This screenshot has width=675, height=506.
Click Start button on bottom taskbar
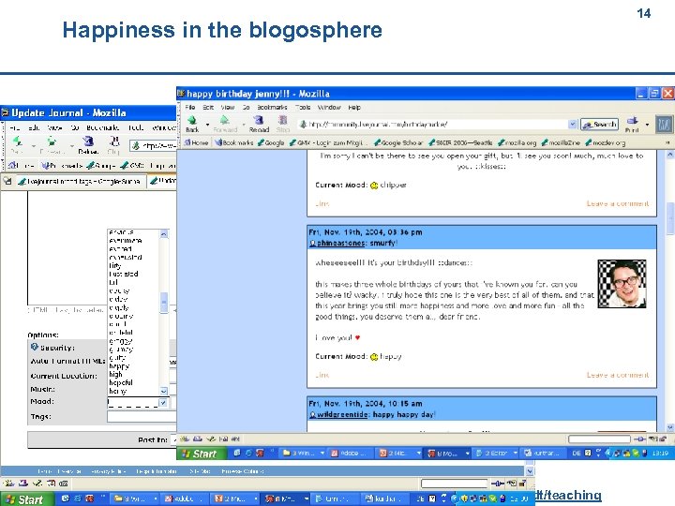pos(26,499)
